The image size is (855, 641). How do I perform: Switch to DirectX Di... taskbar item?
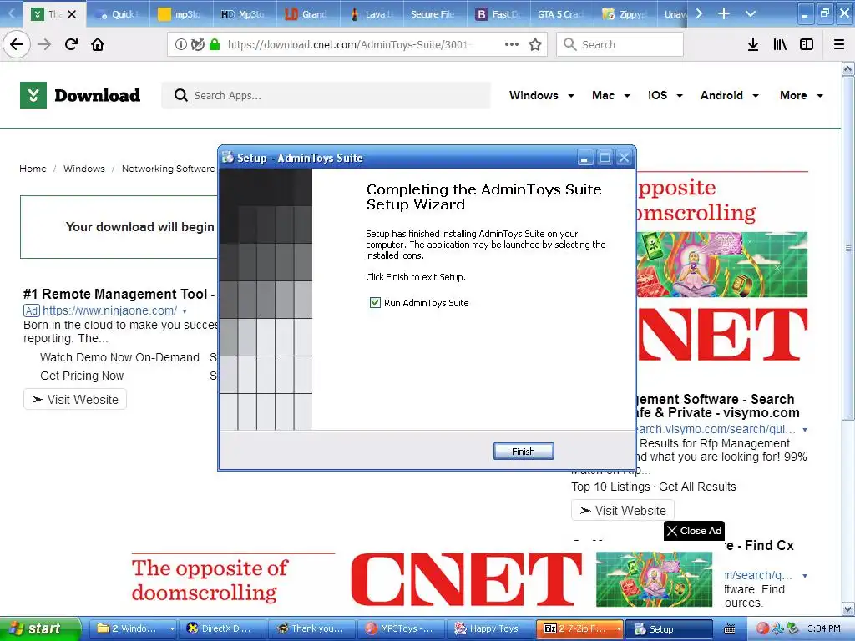pos(224,629)
